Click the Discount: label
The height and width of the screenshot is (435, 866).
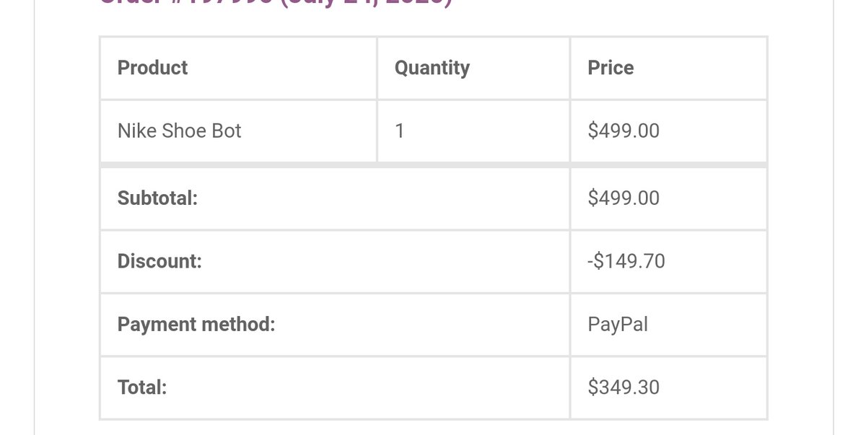159,261
